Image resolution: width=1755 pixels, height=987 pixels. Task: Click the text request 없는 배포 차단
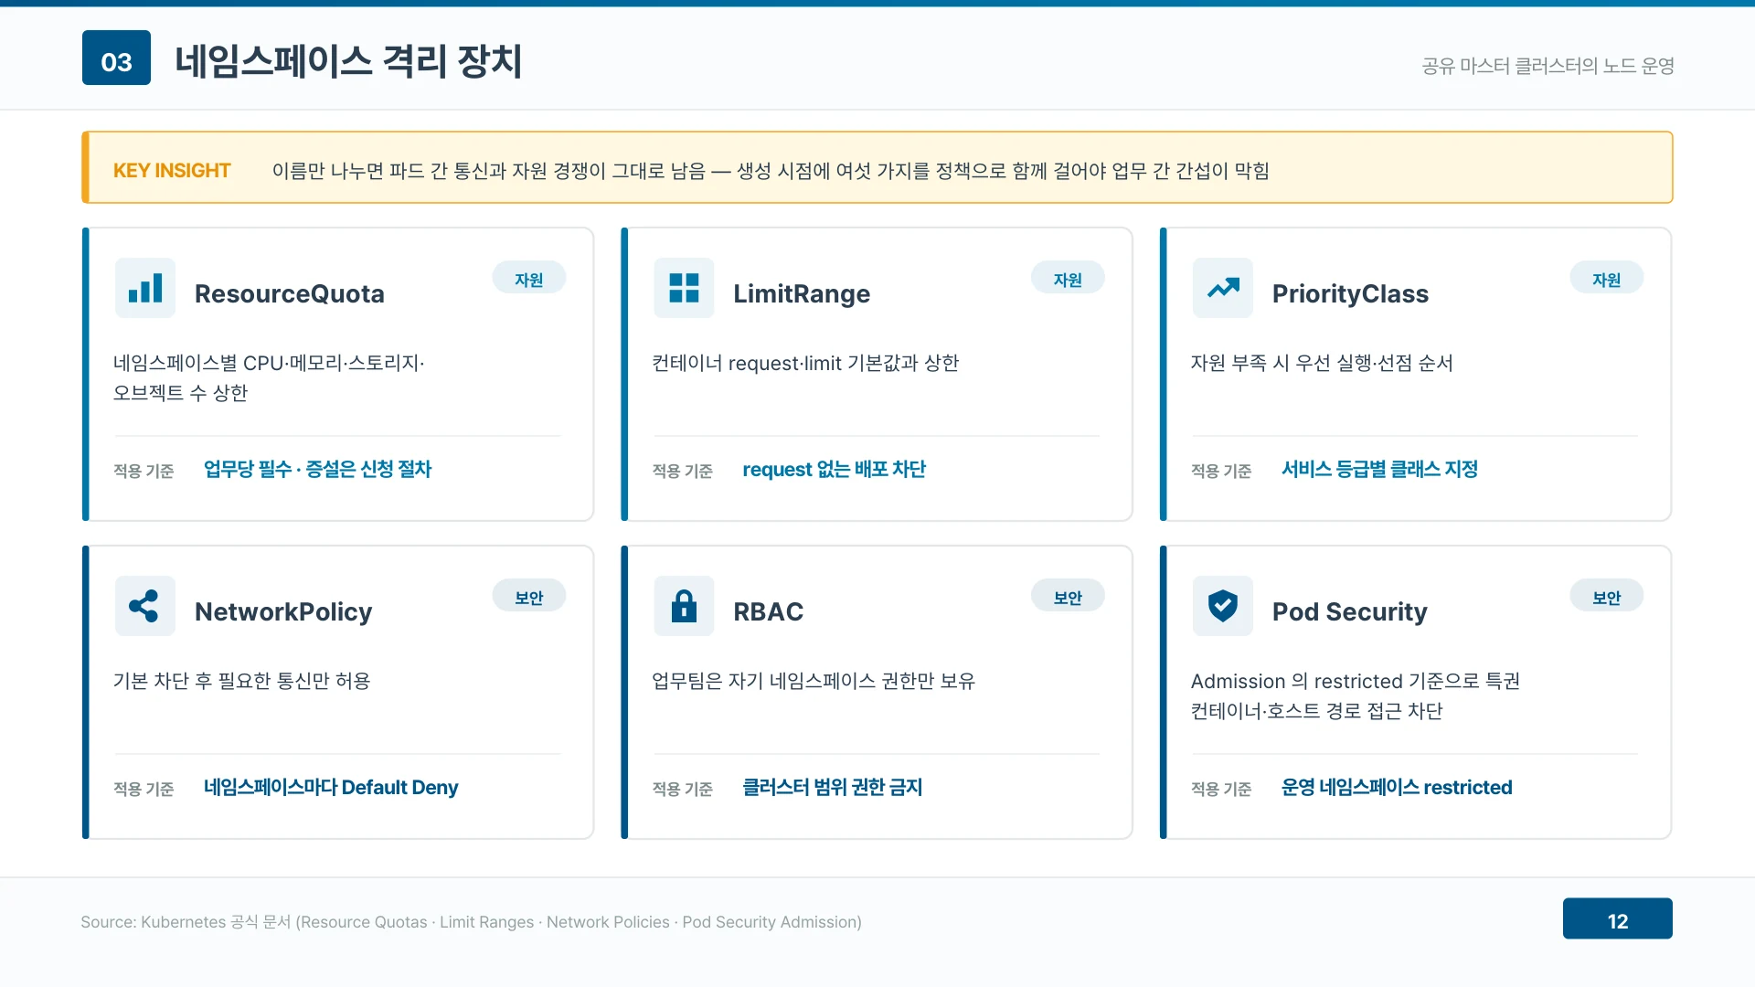pos(835,470)
